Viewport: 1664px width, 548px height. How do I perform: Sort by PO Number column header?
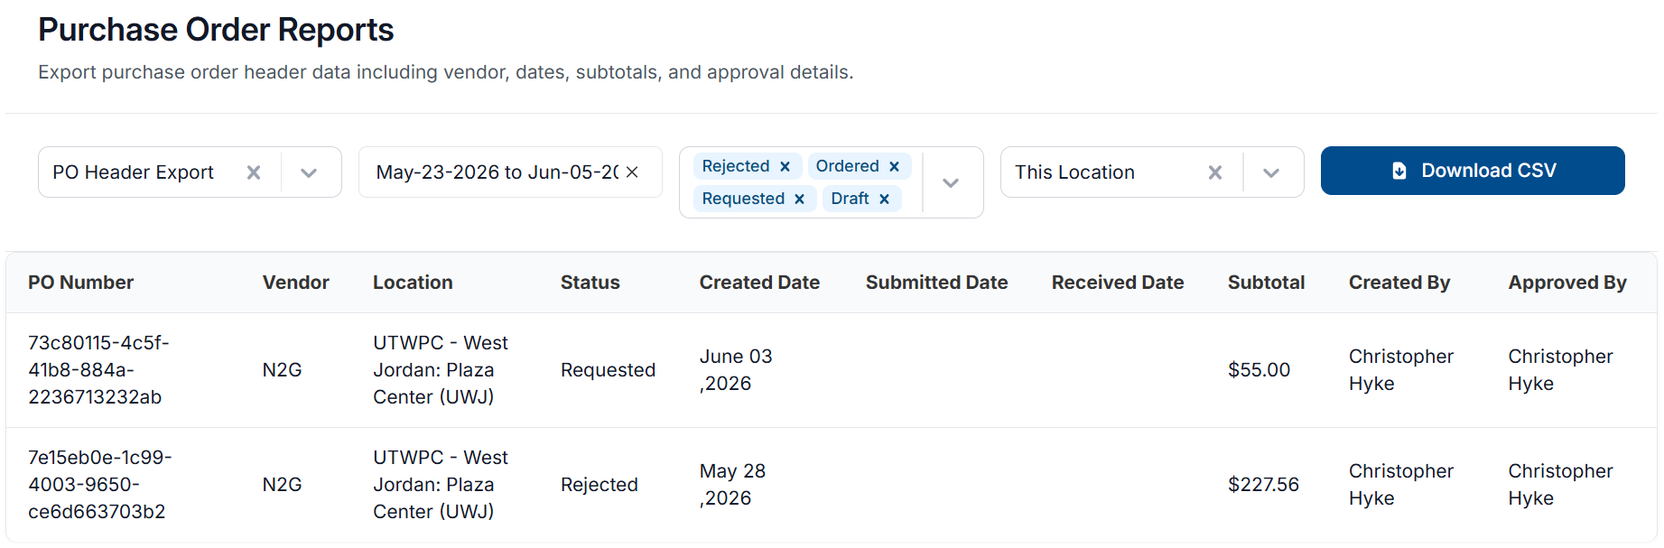coord(80,283)
